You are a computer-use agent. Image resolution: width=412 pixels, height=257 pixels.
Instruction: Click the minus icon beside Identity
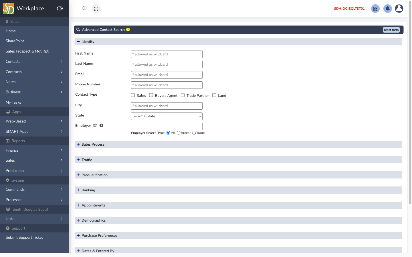click(78, 42)
